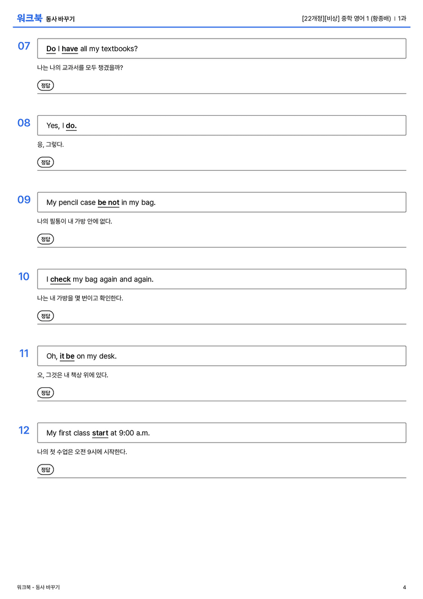Click the blue 워크북 logo in header
Viewport: 423px width, 599px height.
(x=29, y=18)
